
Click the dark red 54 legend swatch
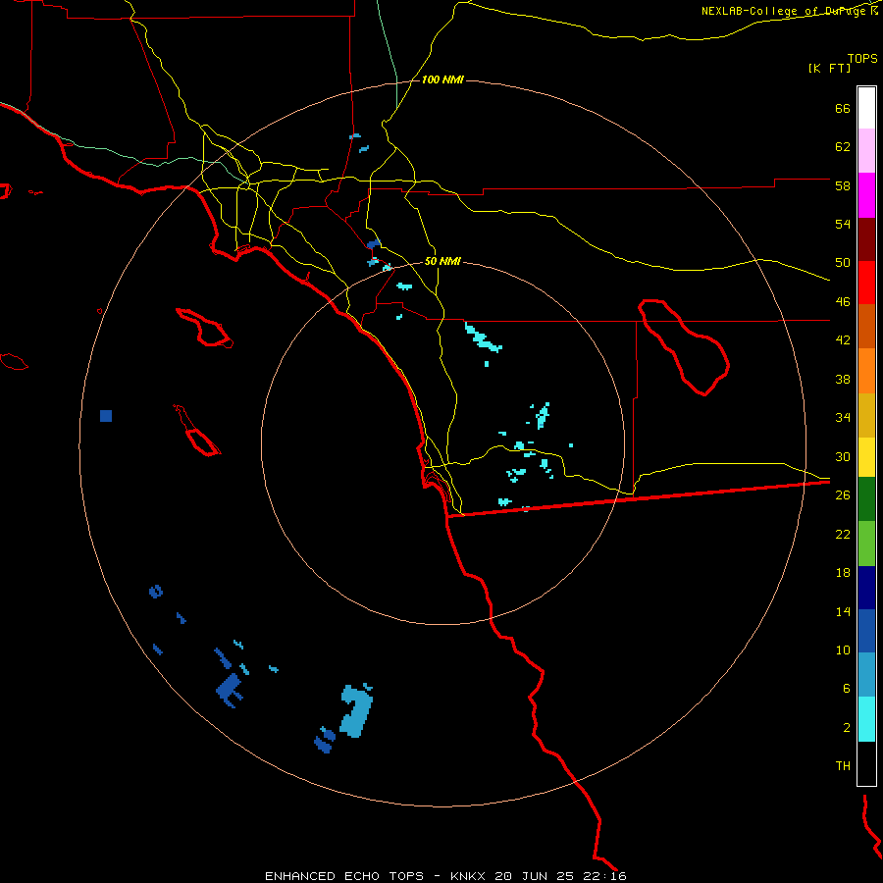tap(866, 239)
